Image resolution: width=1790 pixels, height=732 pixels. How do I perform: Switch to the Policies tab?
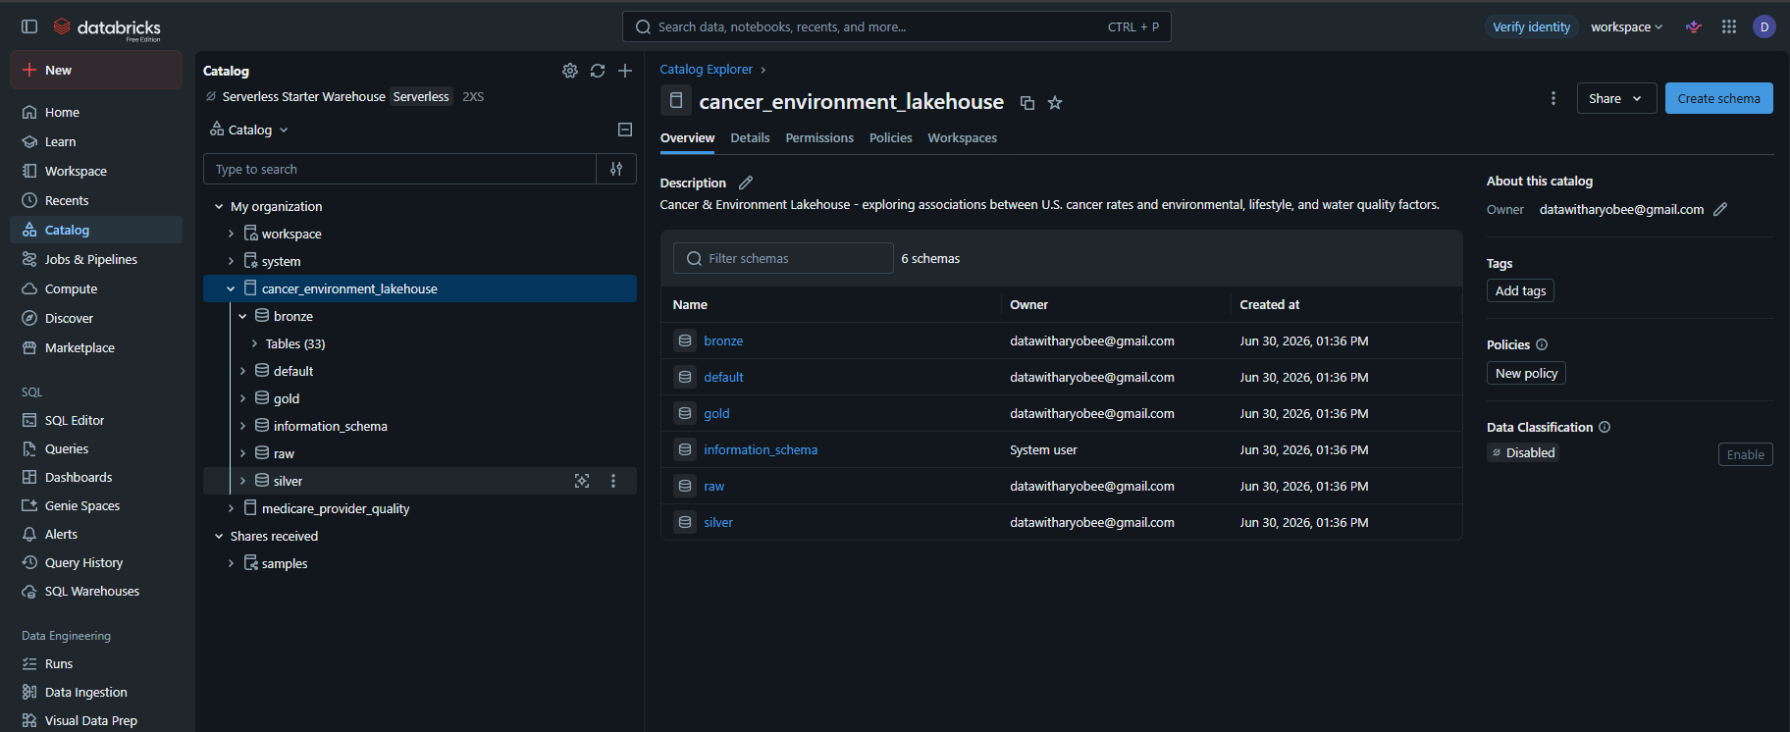pyautogui.click(x=890, y=138)
